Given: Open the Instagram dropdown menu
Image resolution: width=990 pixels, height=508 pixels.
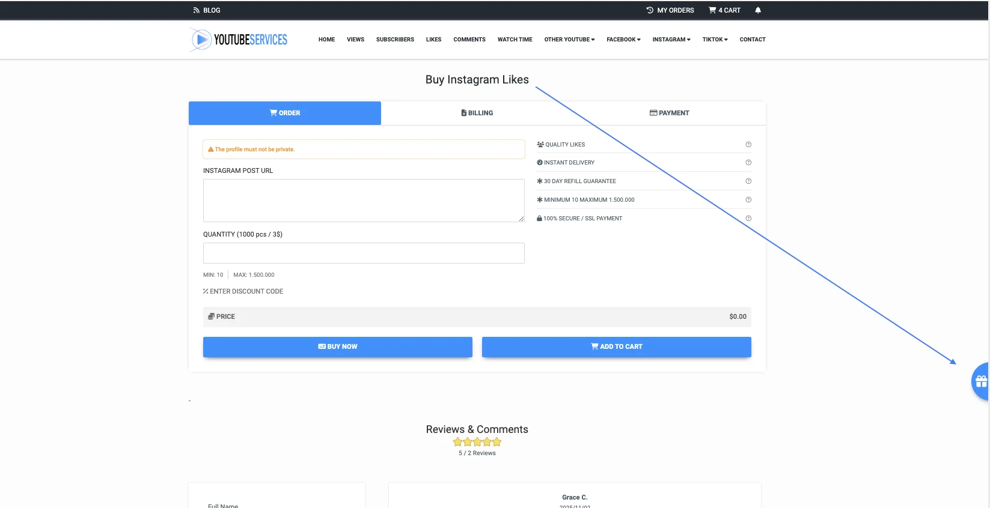Looking at the screenshot, I should [x=671, y=40].
